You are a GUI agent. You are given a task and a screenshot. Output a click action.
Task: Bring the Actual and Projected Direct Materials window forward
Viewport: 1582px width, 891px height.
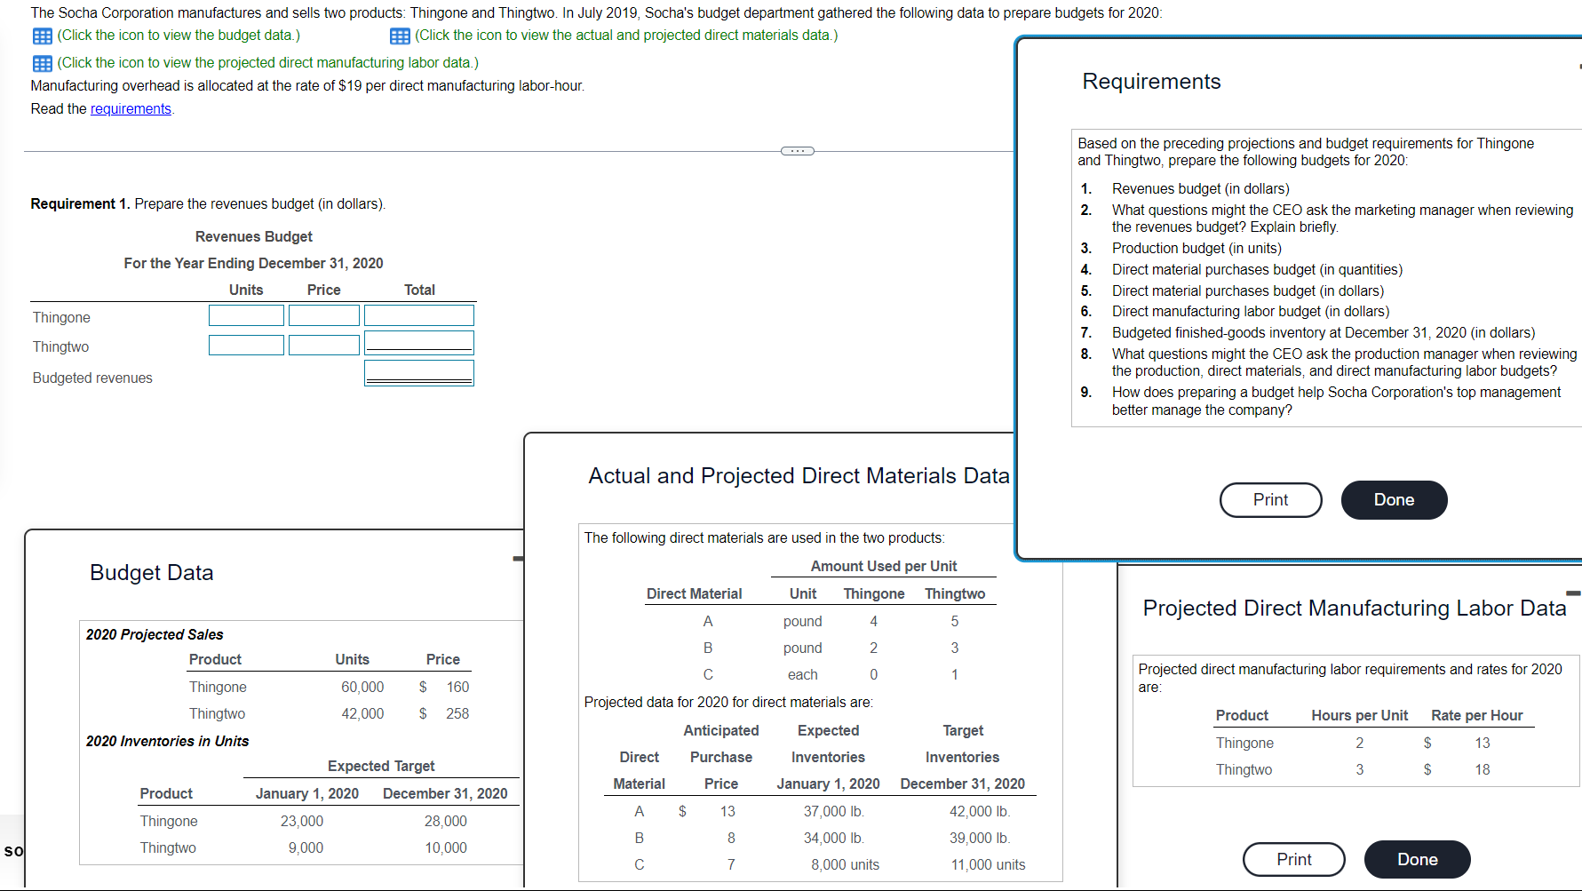pos(797,475)
